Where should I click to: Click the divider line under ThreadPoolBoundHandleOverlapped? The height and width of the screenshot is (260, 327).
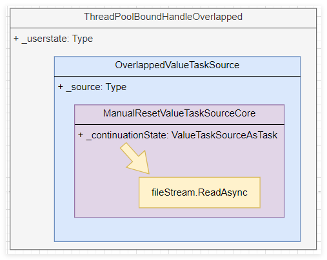point(163,28)
